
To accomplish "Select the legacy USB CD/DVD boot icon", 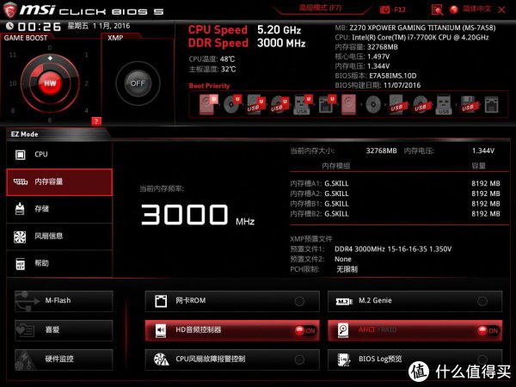I will (421, 105).
